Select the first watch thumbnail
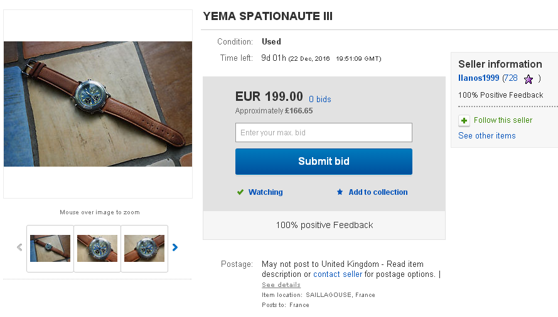The height and width of the screenshot is (317, 558). click(x=50, y=249)
